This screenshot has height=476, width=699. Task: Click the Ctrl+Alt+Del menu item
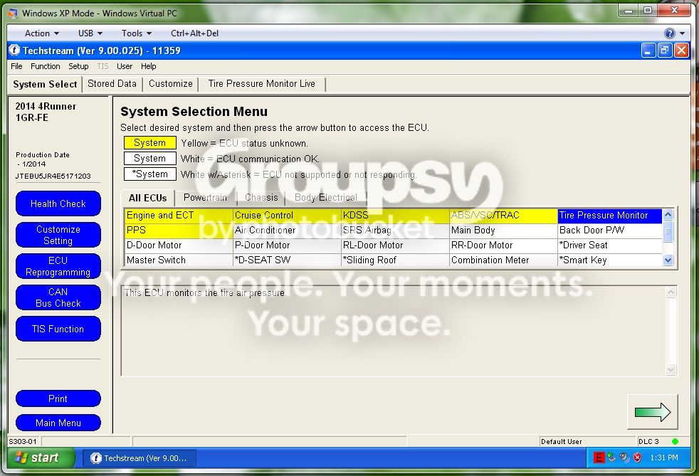click(194, 33)
